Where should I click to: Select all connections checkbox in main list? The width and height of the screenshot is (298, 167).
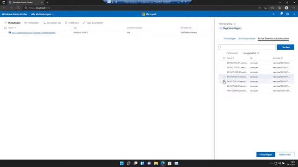click(5, 28)
